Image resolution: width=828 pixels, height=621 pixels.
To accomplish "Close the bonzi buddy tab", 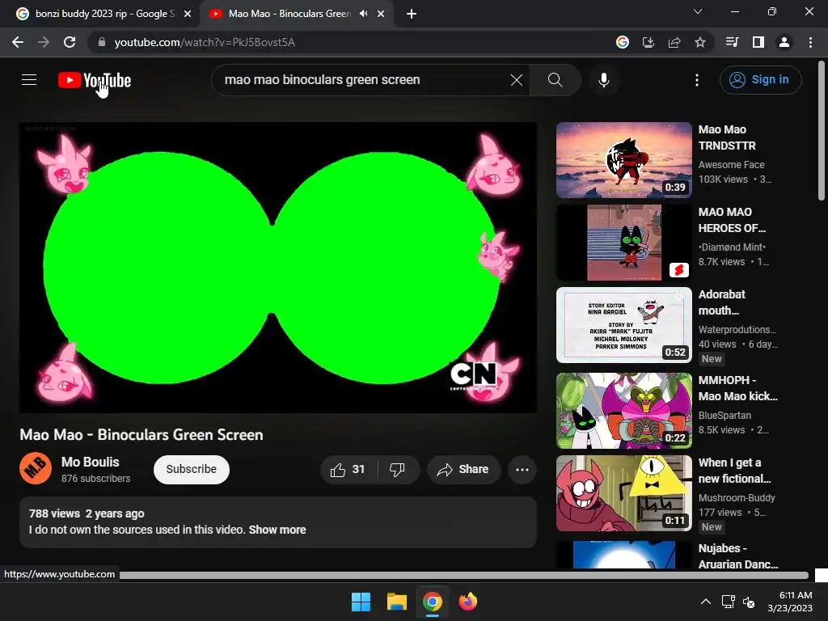I will [188, 14].
